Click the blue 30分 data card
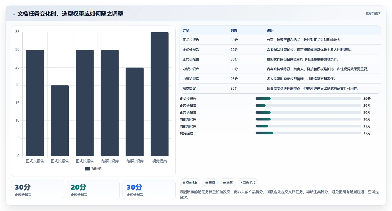Image resolution: width=392 pixels, height=211 pixels. click(x=149, y=190)
